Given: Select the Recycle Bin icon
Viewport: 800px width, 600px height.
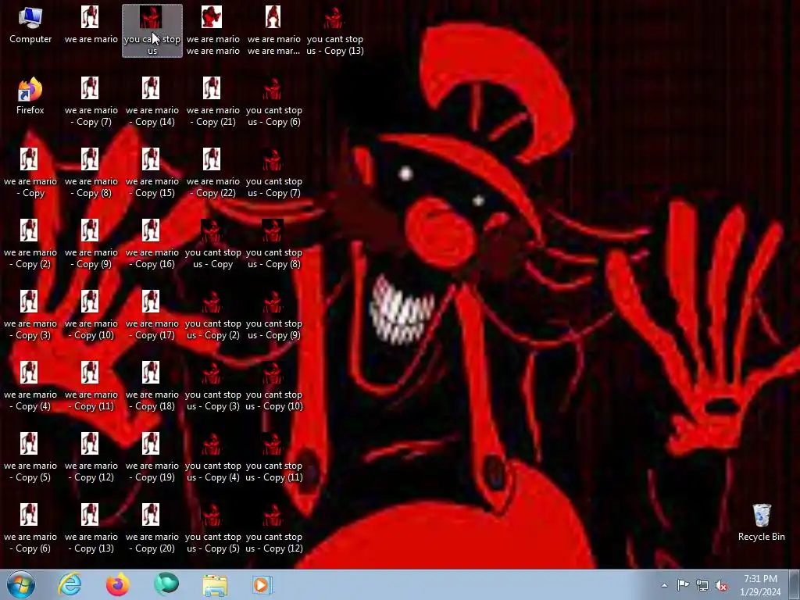Looking at the screenshot, I should click(761, 523).
